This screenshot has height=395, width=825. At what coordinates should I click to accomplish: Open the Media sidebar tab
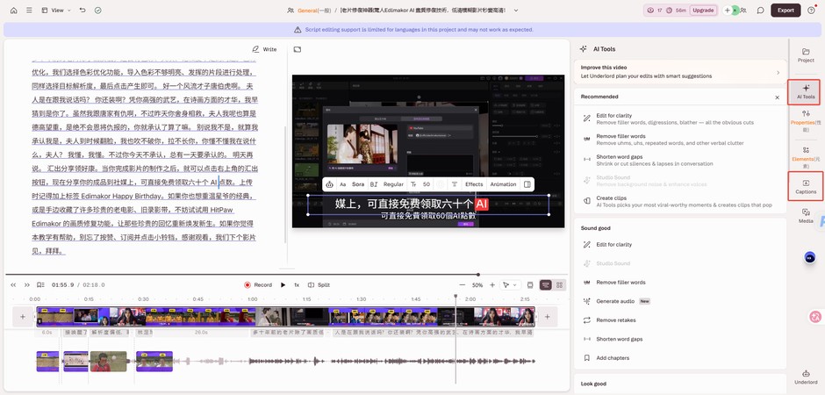click(806, 216)
